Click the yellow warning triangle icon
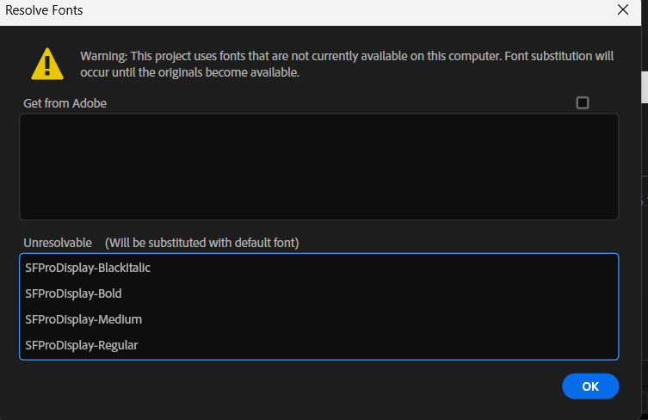 (46, 65)
